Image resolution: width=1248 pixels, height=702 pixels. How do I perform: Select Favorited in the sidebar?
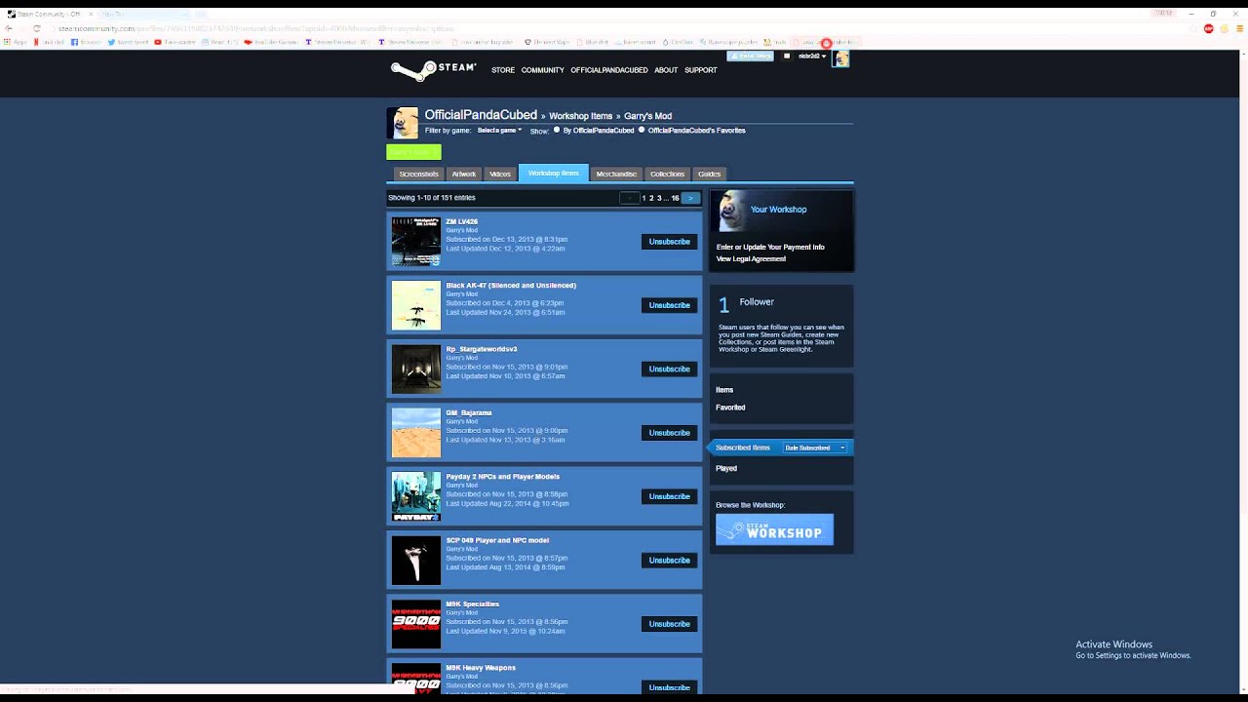click(x=730, y=408)
